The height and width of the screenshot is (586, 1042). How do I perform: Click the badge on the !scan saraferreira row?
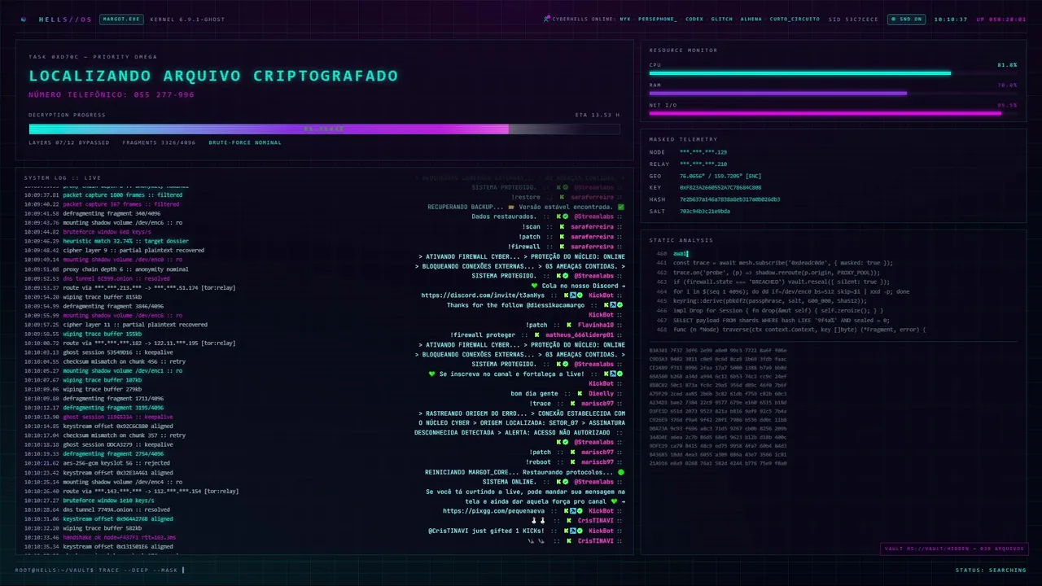coord(563,226)
